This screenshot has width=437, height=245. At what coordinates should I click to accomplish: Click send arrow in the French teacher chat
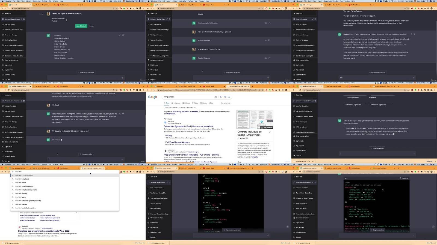point(414,78)
